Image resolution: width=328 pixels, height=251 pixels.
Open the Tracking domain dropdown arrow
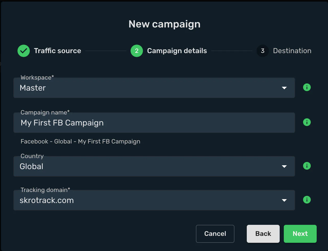(x=284, y=200)
